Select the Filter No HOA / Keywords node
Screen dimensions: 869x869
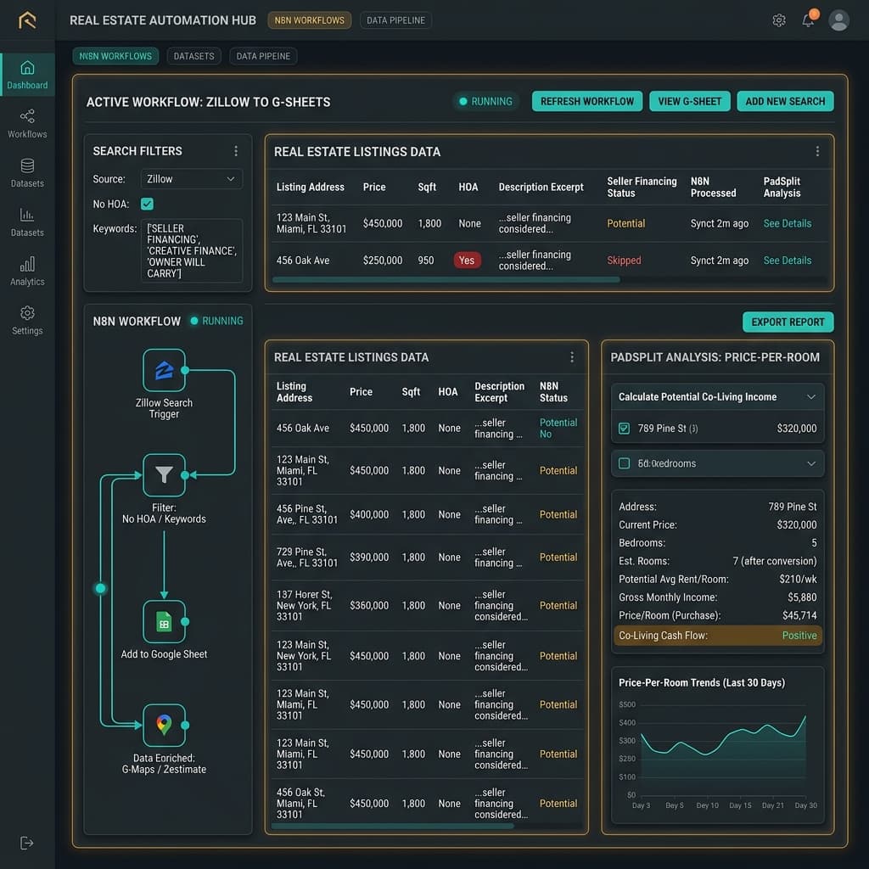tap(164, 475)
